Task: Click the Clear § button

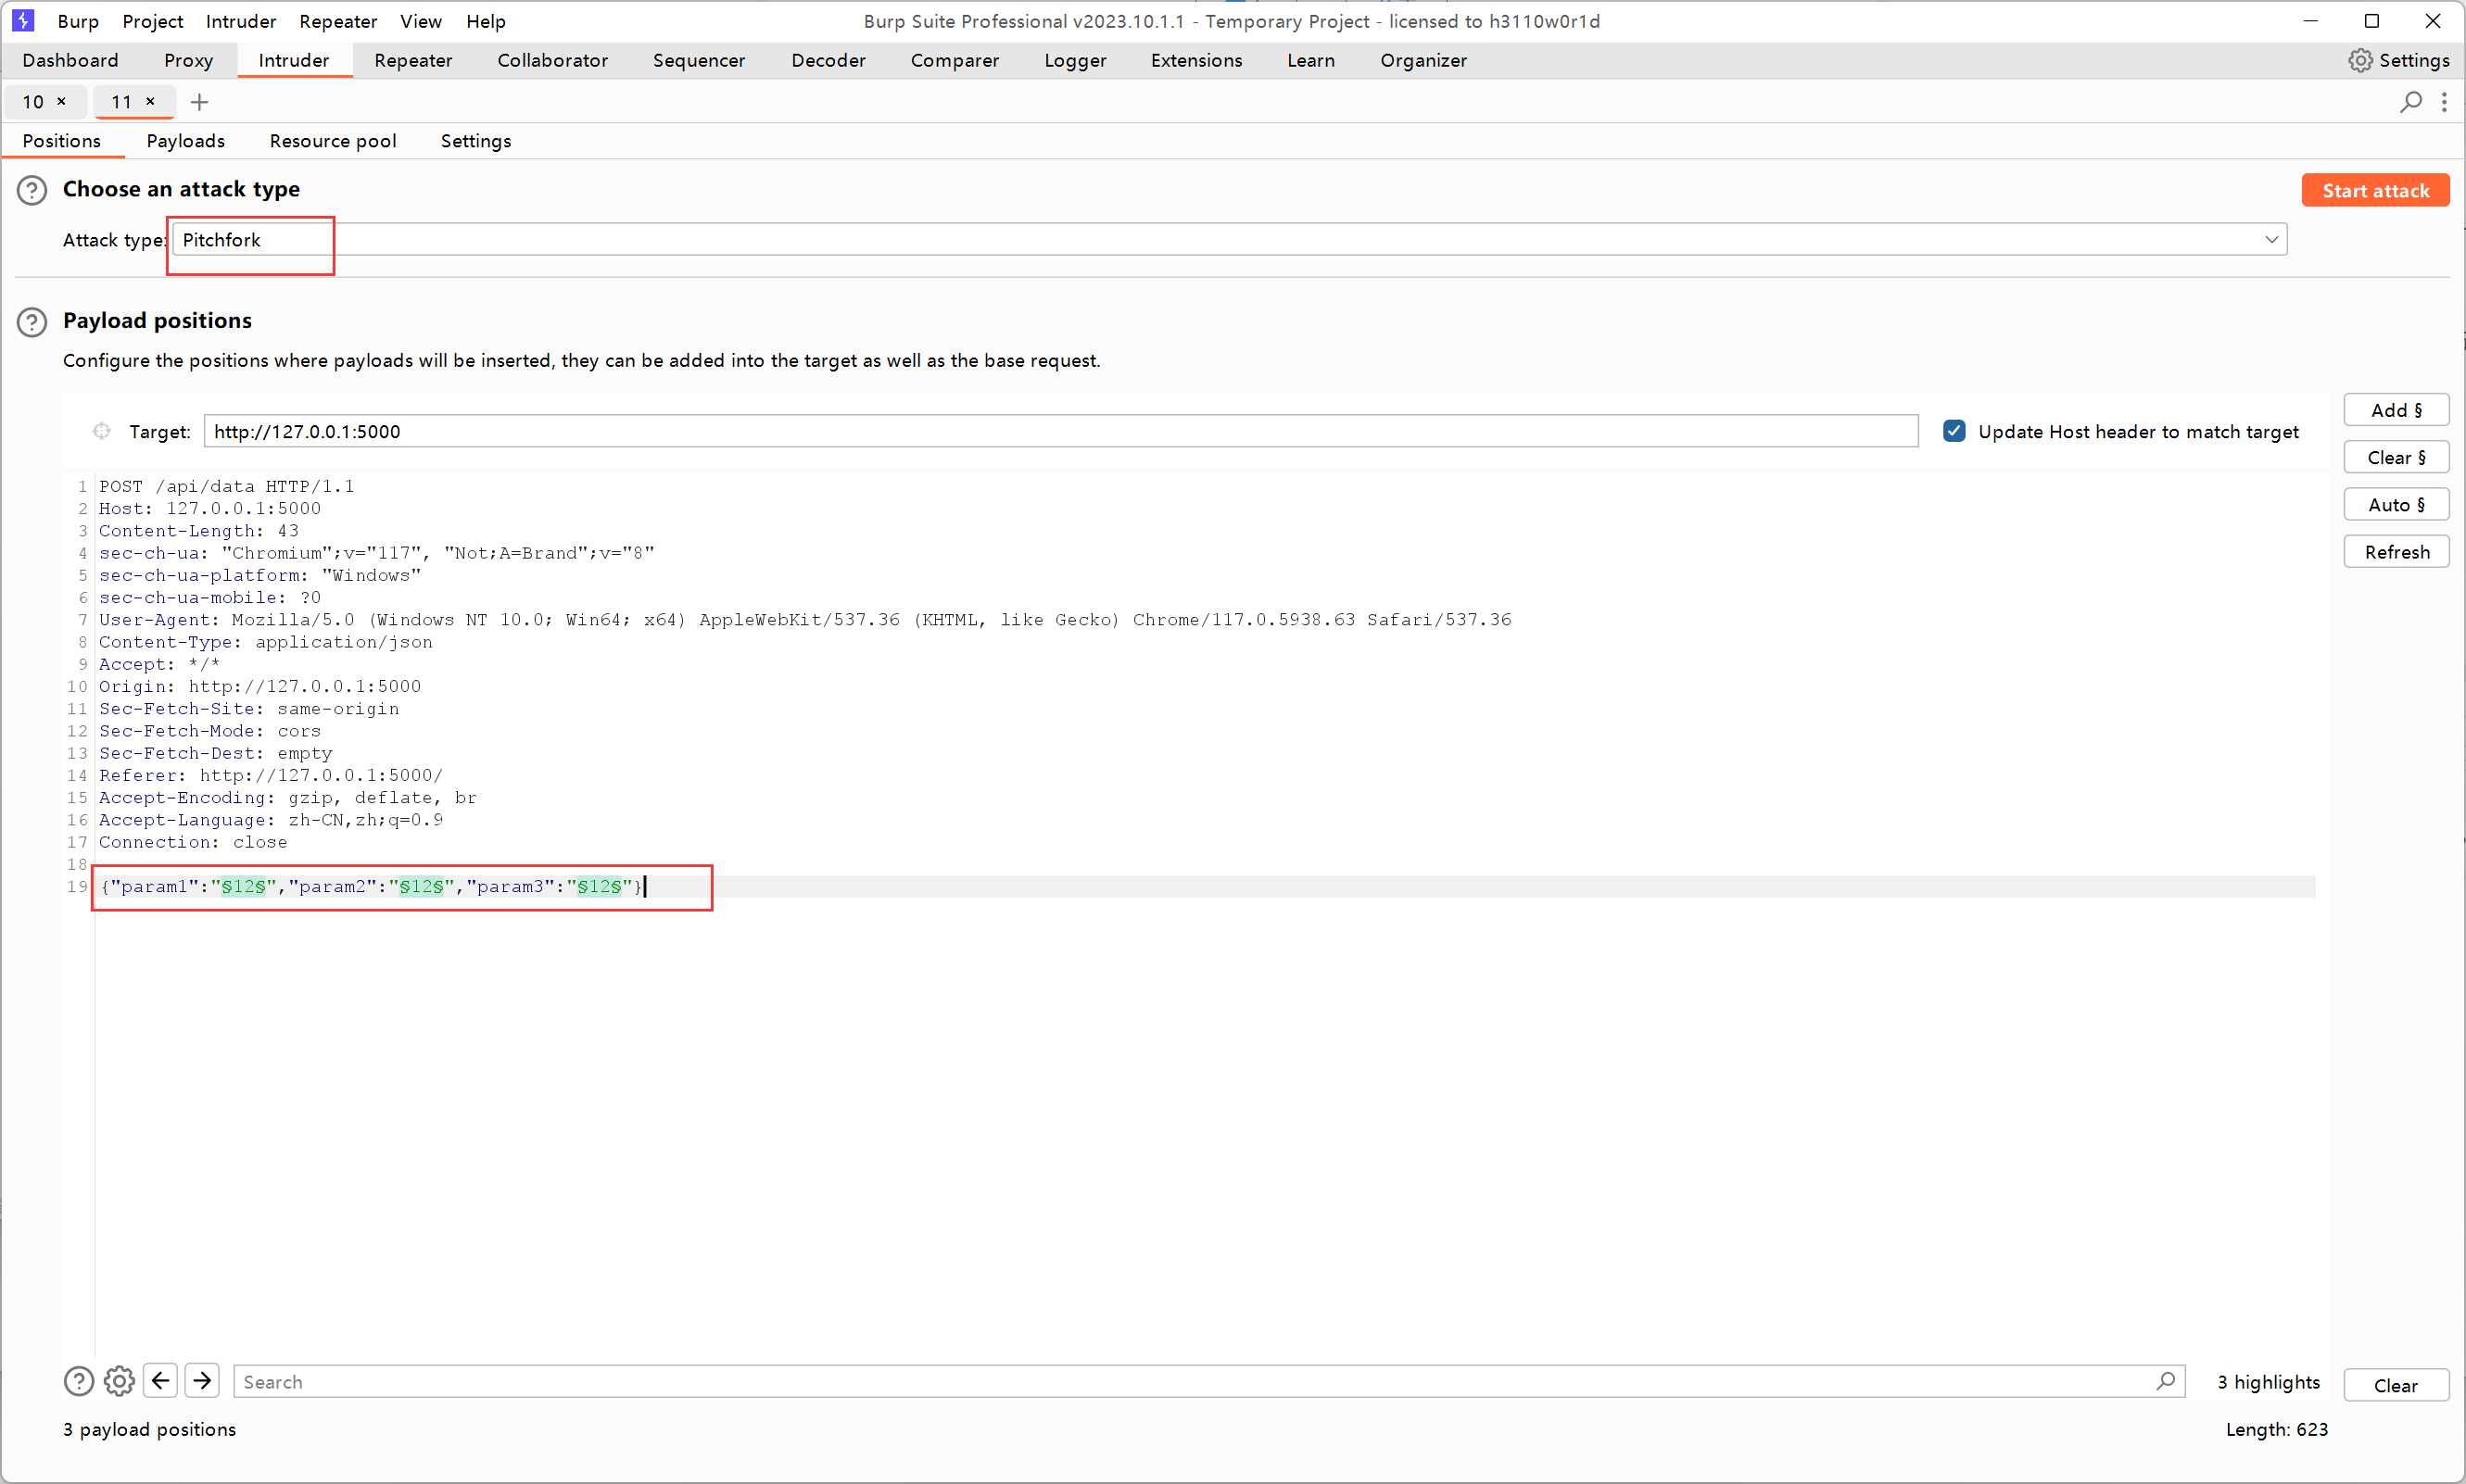Action: pyautogui.click(x=2396, y=457)
